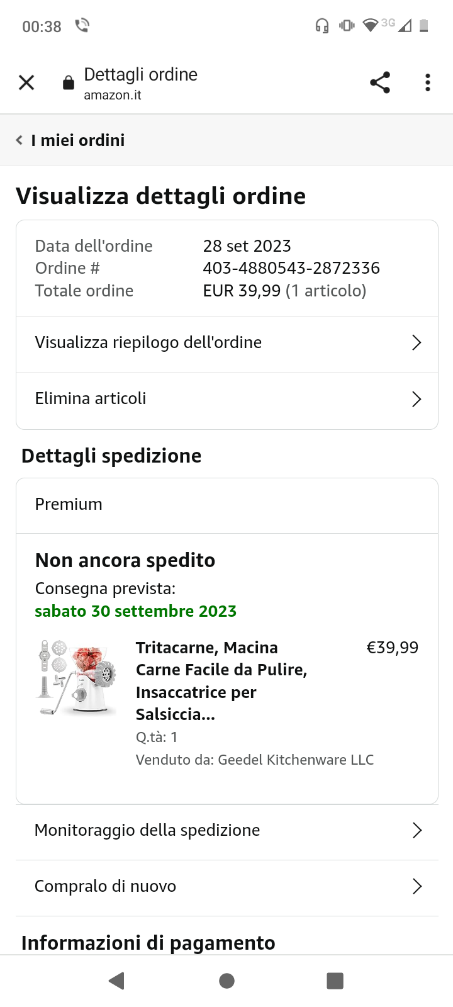Image resolution: width=453 pixels, height=1007 pixels.
Task: Tap the headphones icon in status bar
Action: coord(322,26)
